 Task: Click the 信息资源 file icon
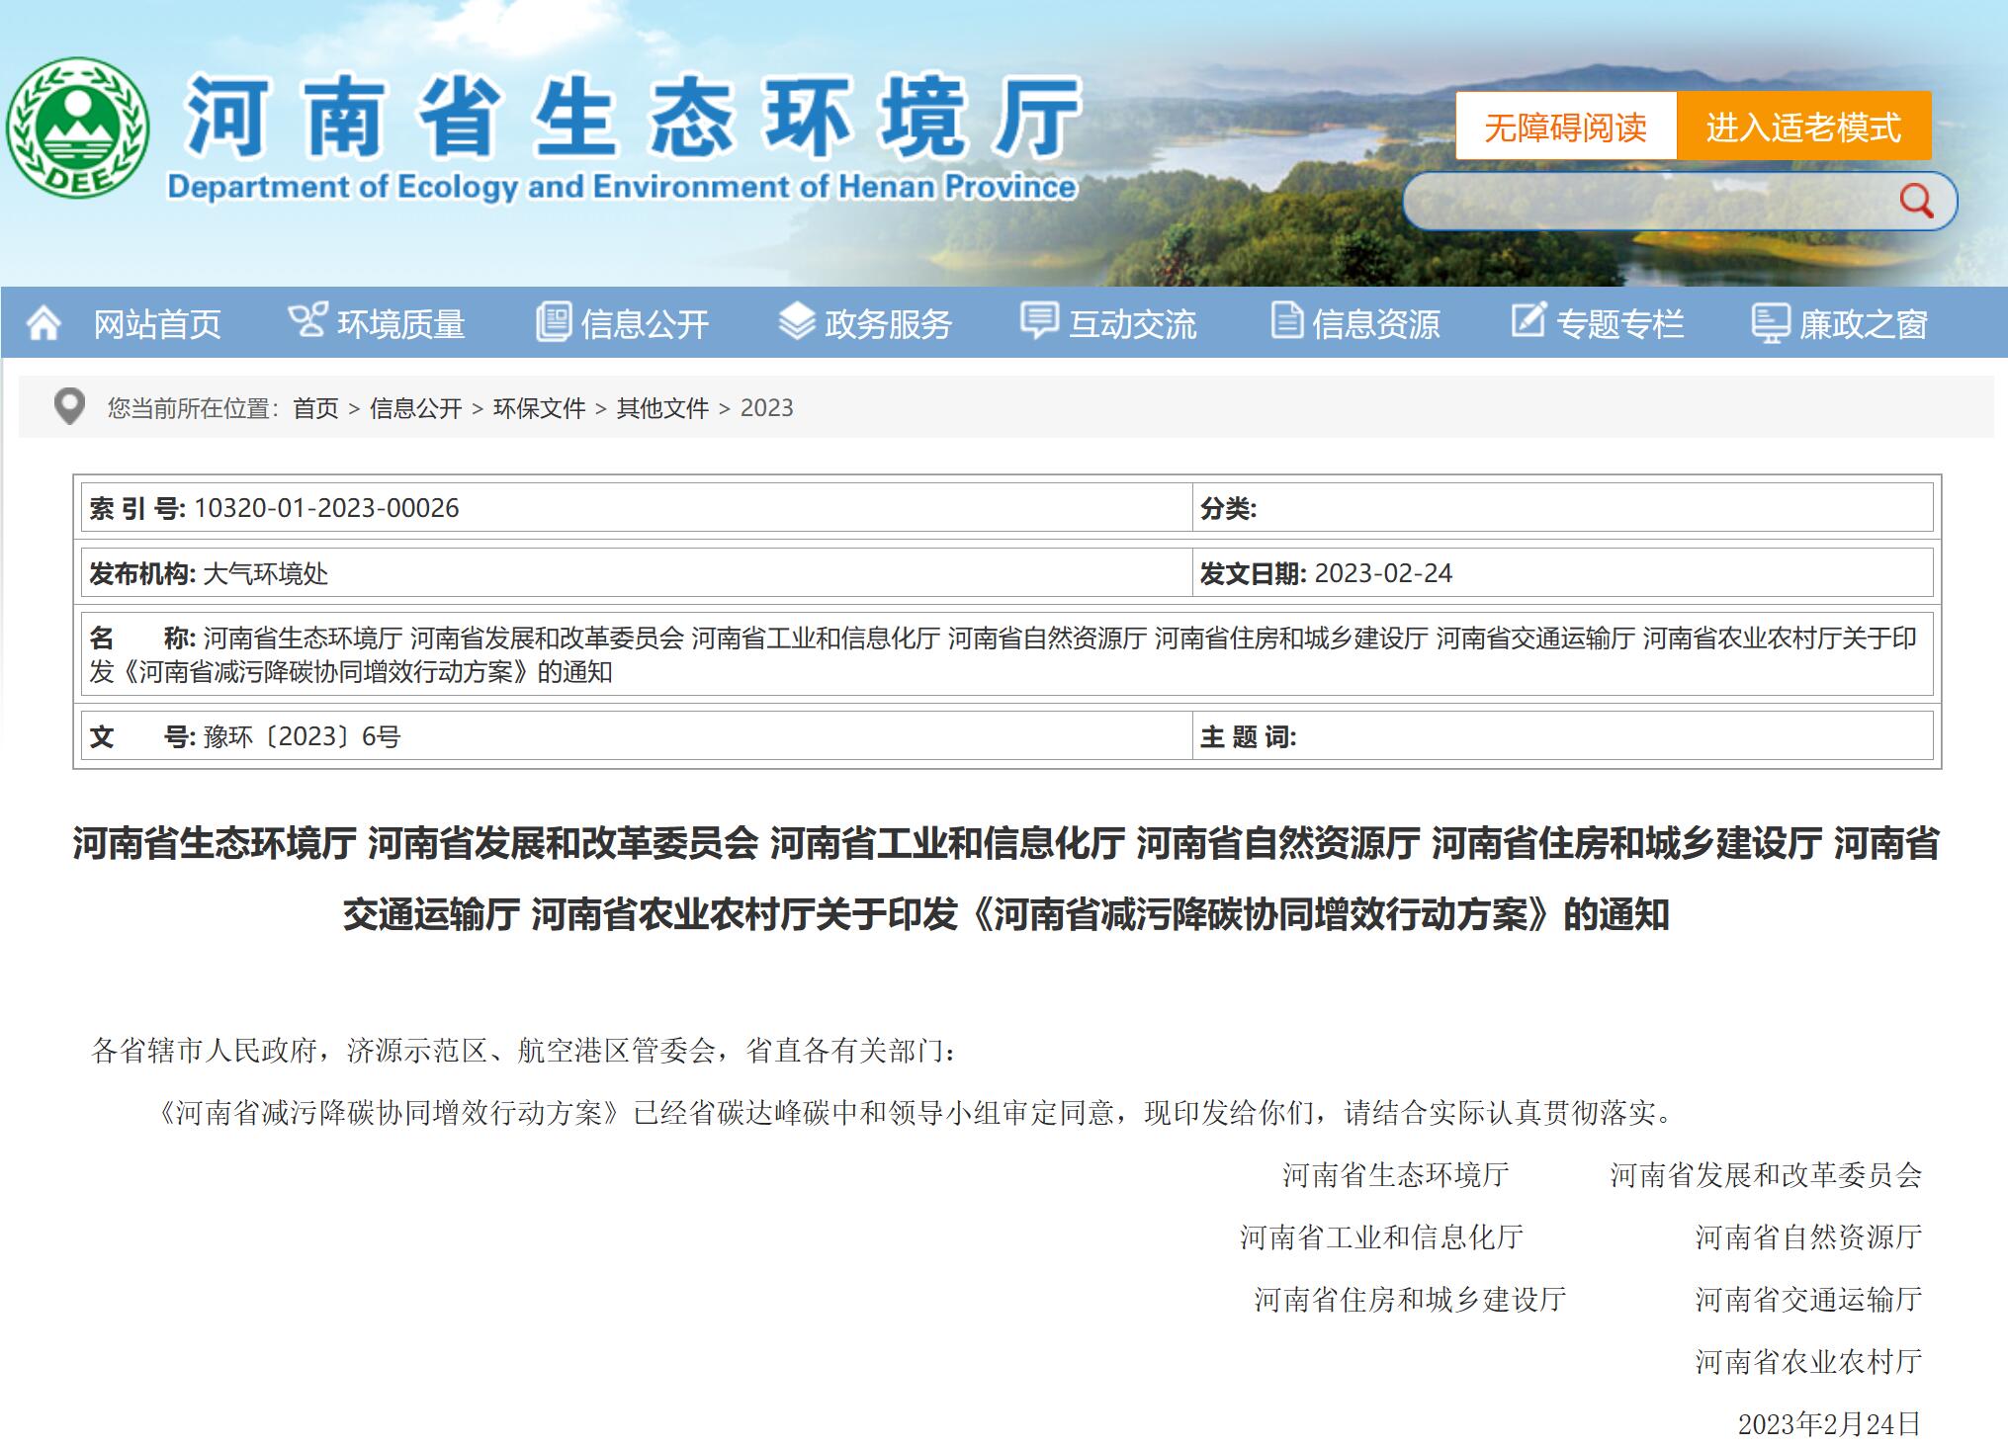click(x=1286, y=322)
